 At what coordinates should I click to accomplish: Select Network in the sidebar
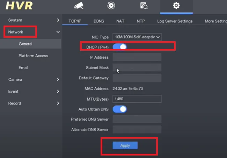pyautogui.click(x=15, y=32)
